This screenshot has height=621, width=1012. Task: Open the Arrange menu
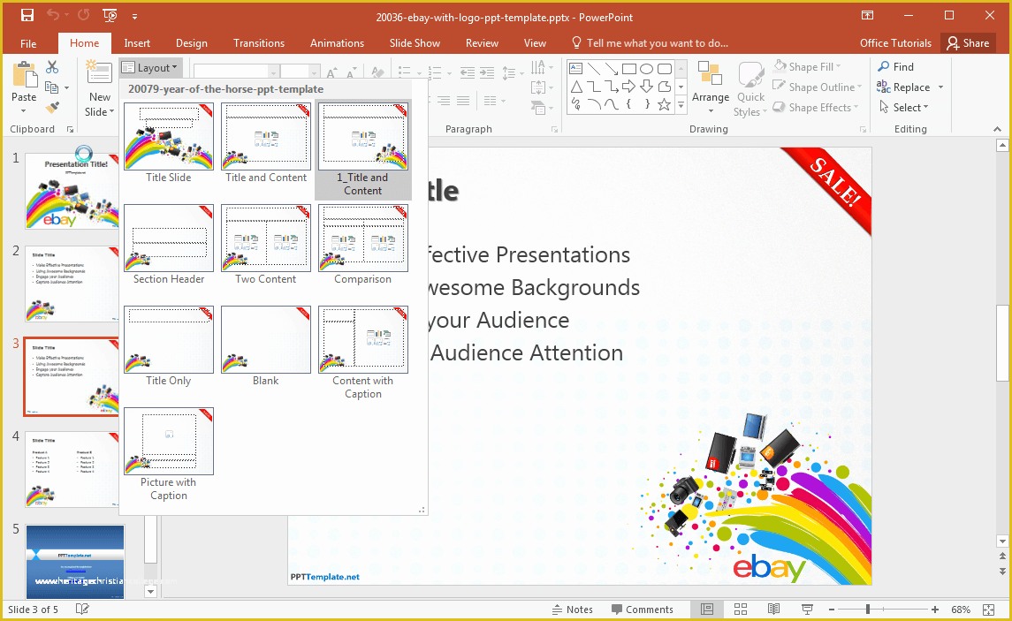click(x=710, y=87)
